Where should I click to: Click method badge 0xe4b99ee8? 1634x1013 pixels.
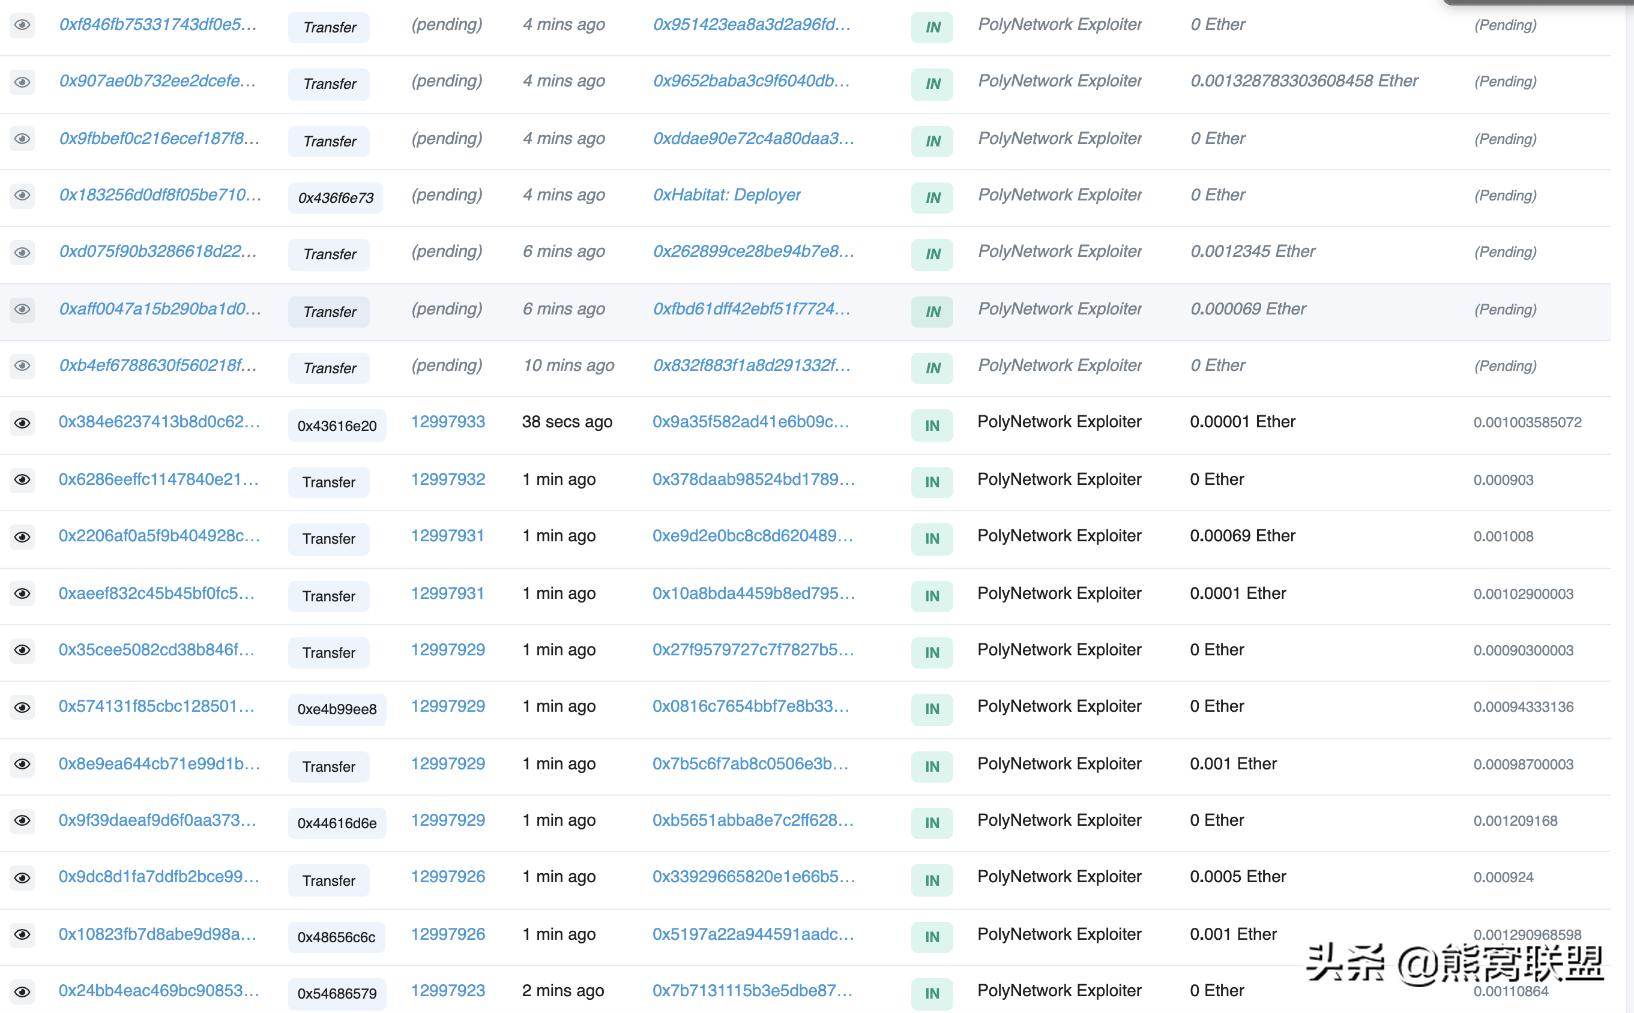click(337, 709)
